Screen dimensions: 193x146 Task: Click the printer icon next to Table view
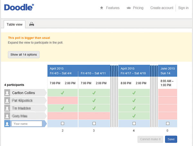(x=32, y=24)
